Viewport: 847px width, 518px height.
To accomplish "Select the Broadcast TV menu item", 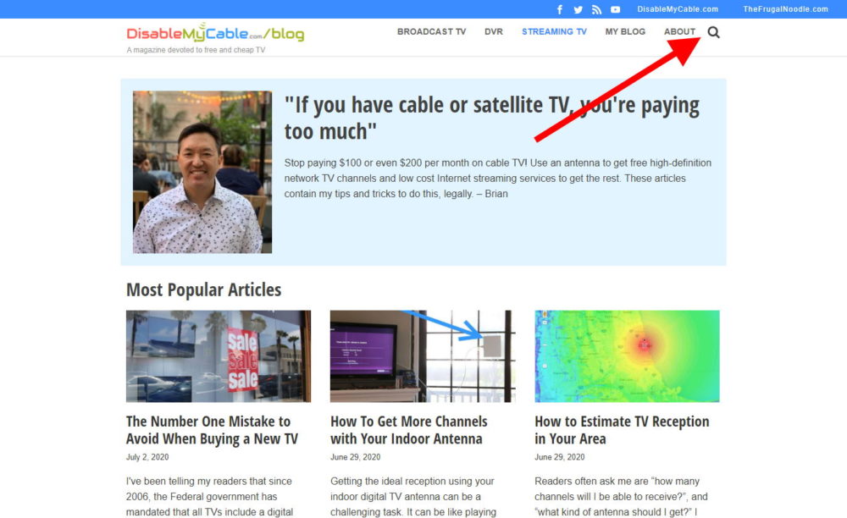I will (x=431, y=31).
